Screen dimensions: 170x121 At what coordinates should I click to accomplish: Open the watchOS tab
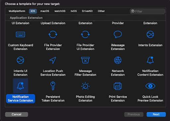click(60, 11)
